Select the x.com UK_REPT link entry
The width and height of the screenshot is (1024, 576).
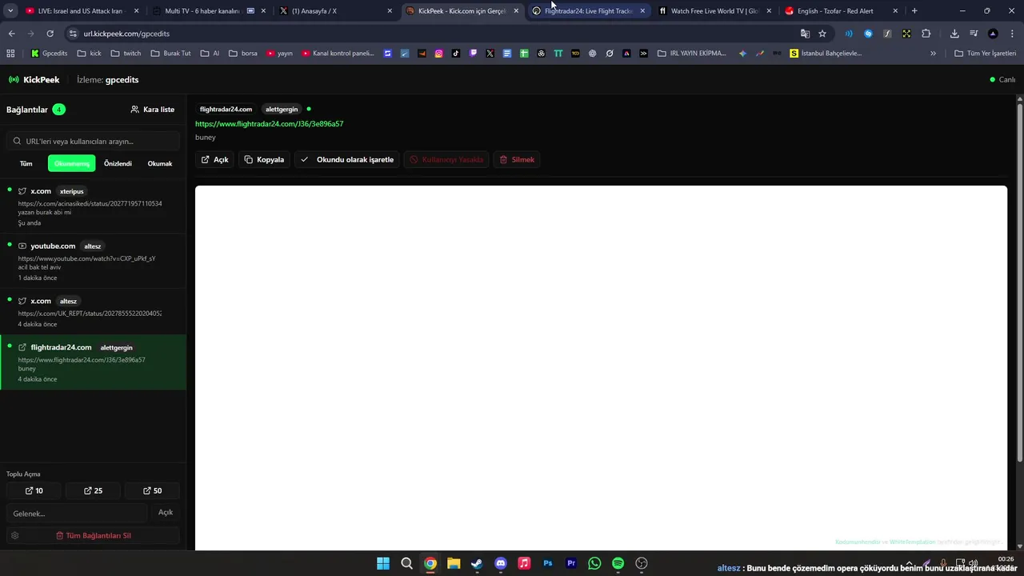(93, 313)
